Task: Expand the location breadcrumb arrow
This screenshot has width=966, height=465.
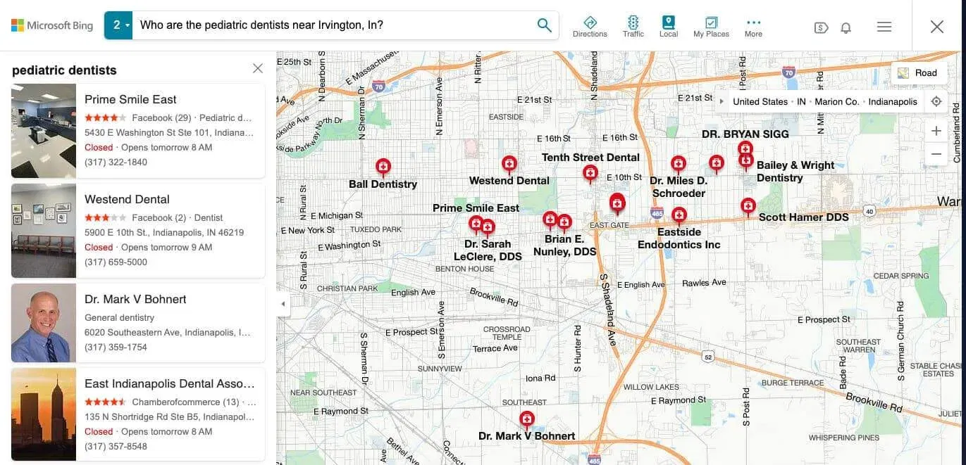Action: click(721, 101)
